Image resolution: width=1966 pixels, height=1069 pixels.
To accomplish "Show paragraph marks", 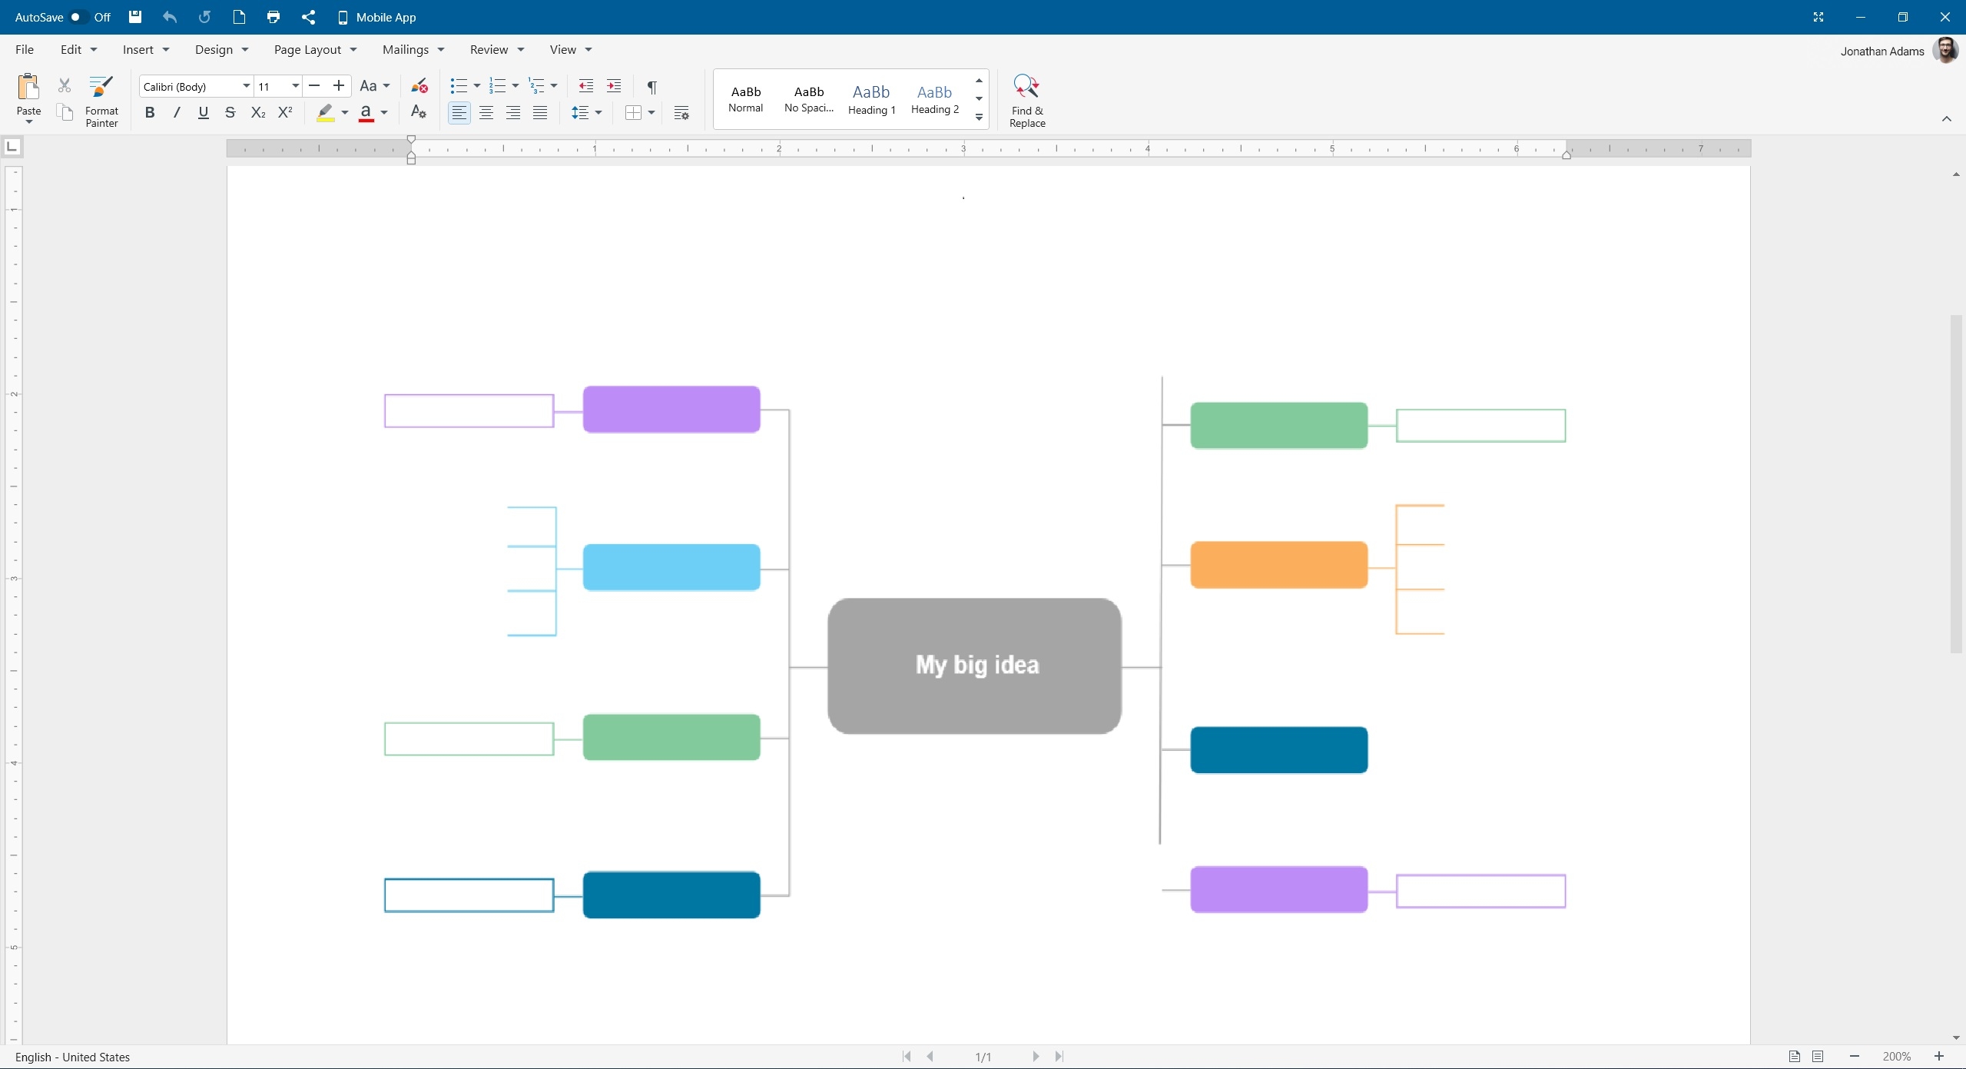I will 651,86.
